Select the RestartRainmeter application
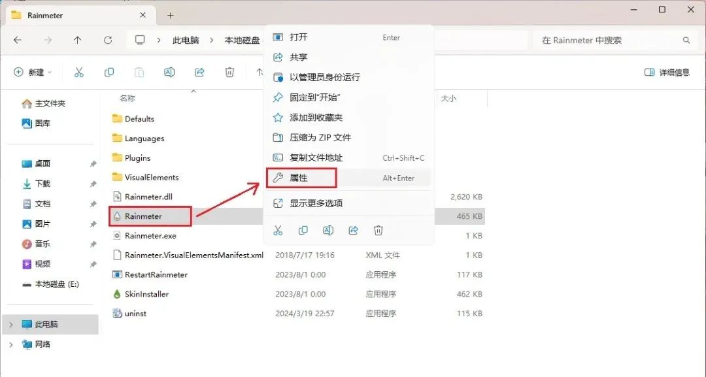 (150, 274)
